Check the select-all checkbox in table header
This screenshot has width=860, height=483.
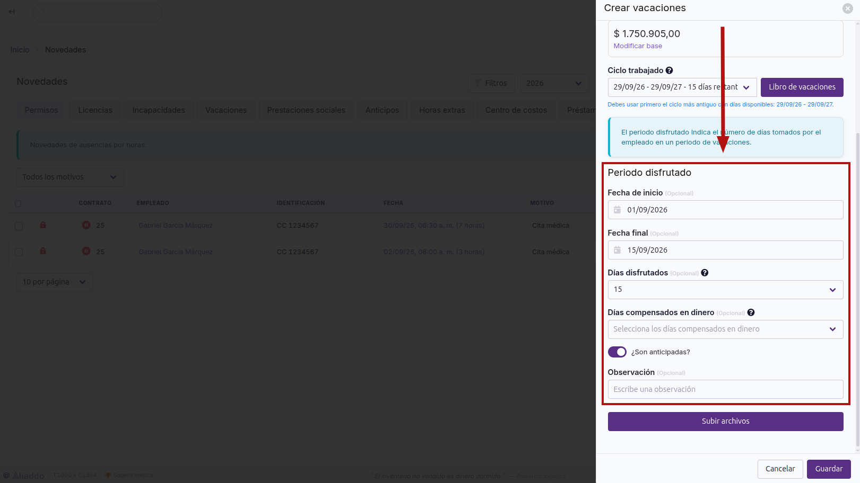(18, 203)
